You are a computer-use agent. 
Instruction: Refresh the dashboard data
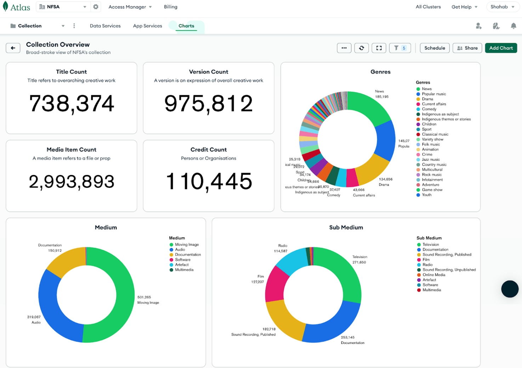361,48
